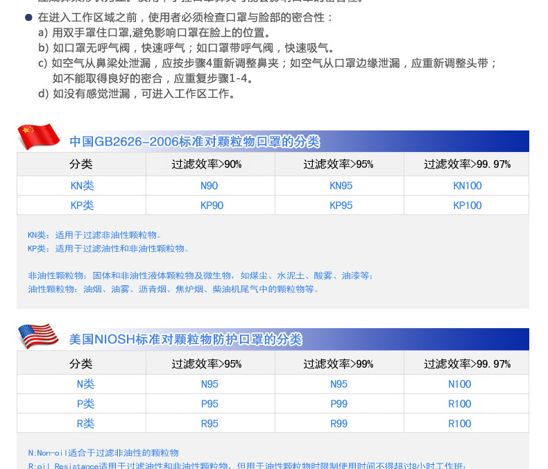Click the N100 table cell
The height and width of the screenshot is (469, 548).
pos(459,384)
